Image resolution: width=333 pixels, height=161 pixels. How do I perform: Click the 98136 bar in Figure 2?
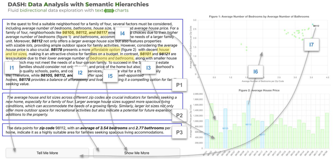(299, 134)
